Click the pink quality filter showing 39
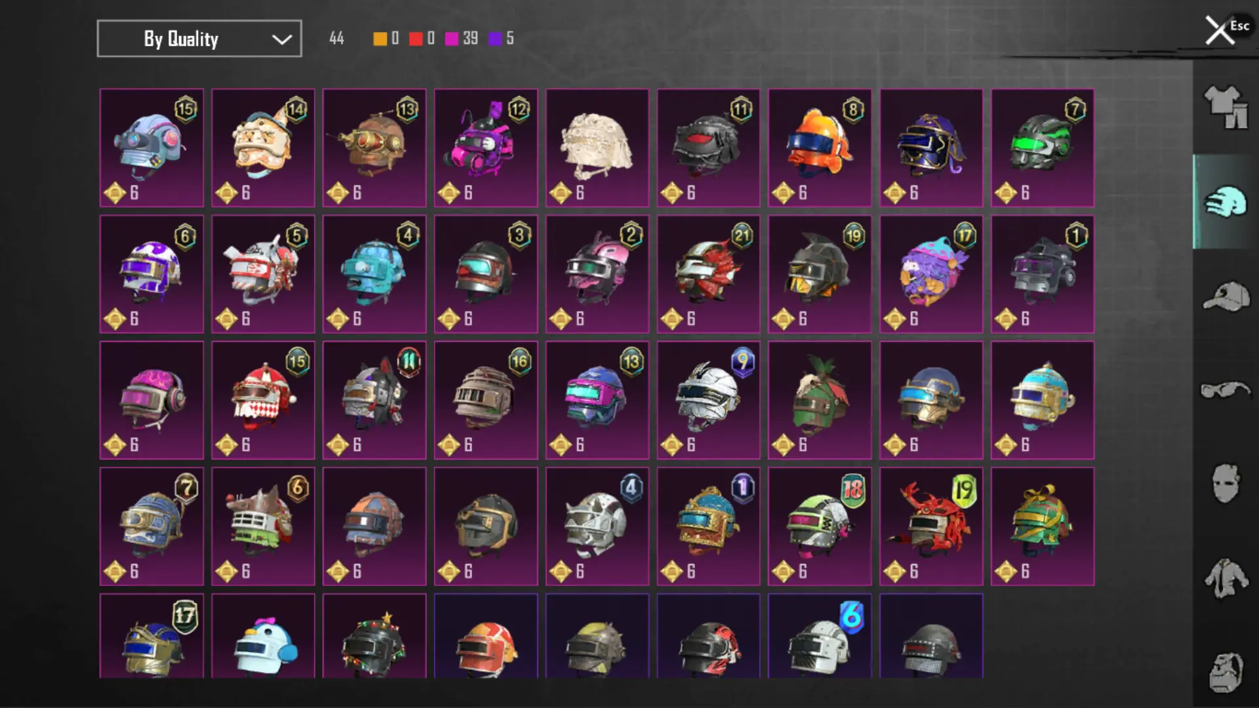 461,39
